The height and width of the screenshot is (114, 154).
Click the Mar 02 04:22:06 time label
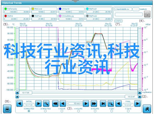click(x=108, y=25)
